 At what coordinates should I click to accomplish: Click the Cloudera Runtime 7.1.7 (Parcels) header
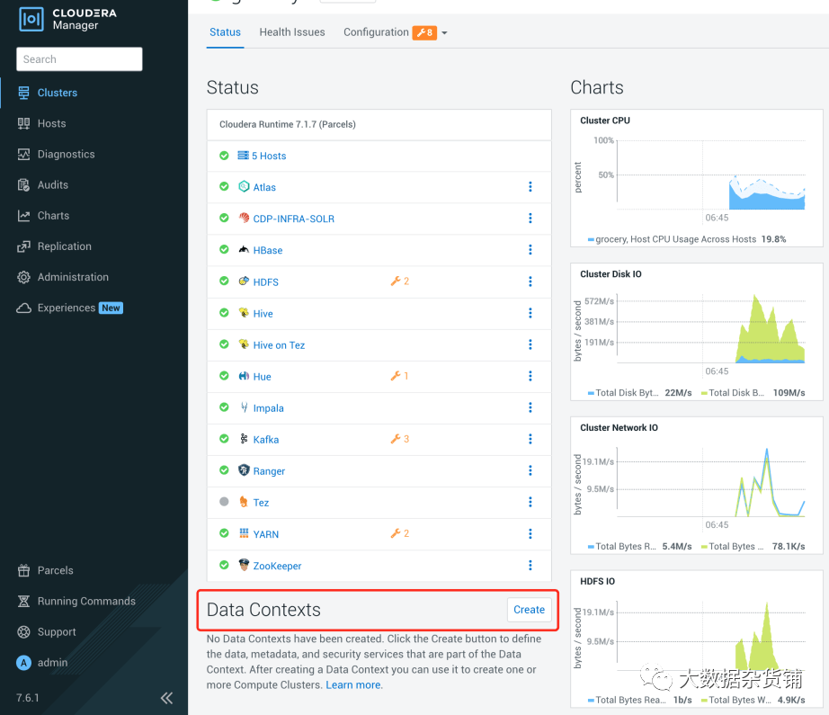[288, 124]
